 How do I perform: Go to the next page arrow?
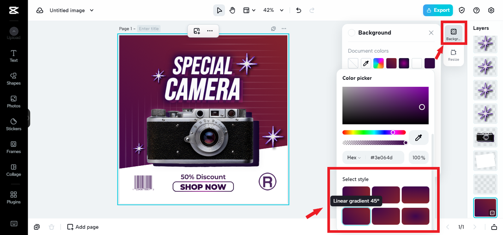tap(475, 227)
